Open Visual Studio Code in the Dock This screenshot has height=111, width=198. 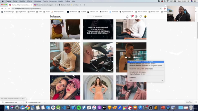click(x=63, y=108)
